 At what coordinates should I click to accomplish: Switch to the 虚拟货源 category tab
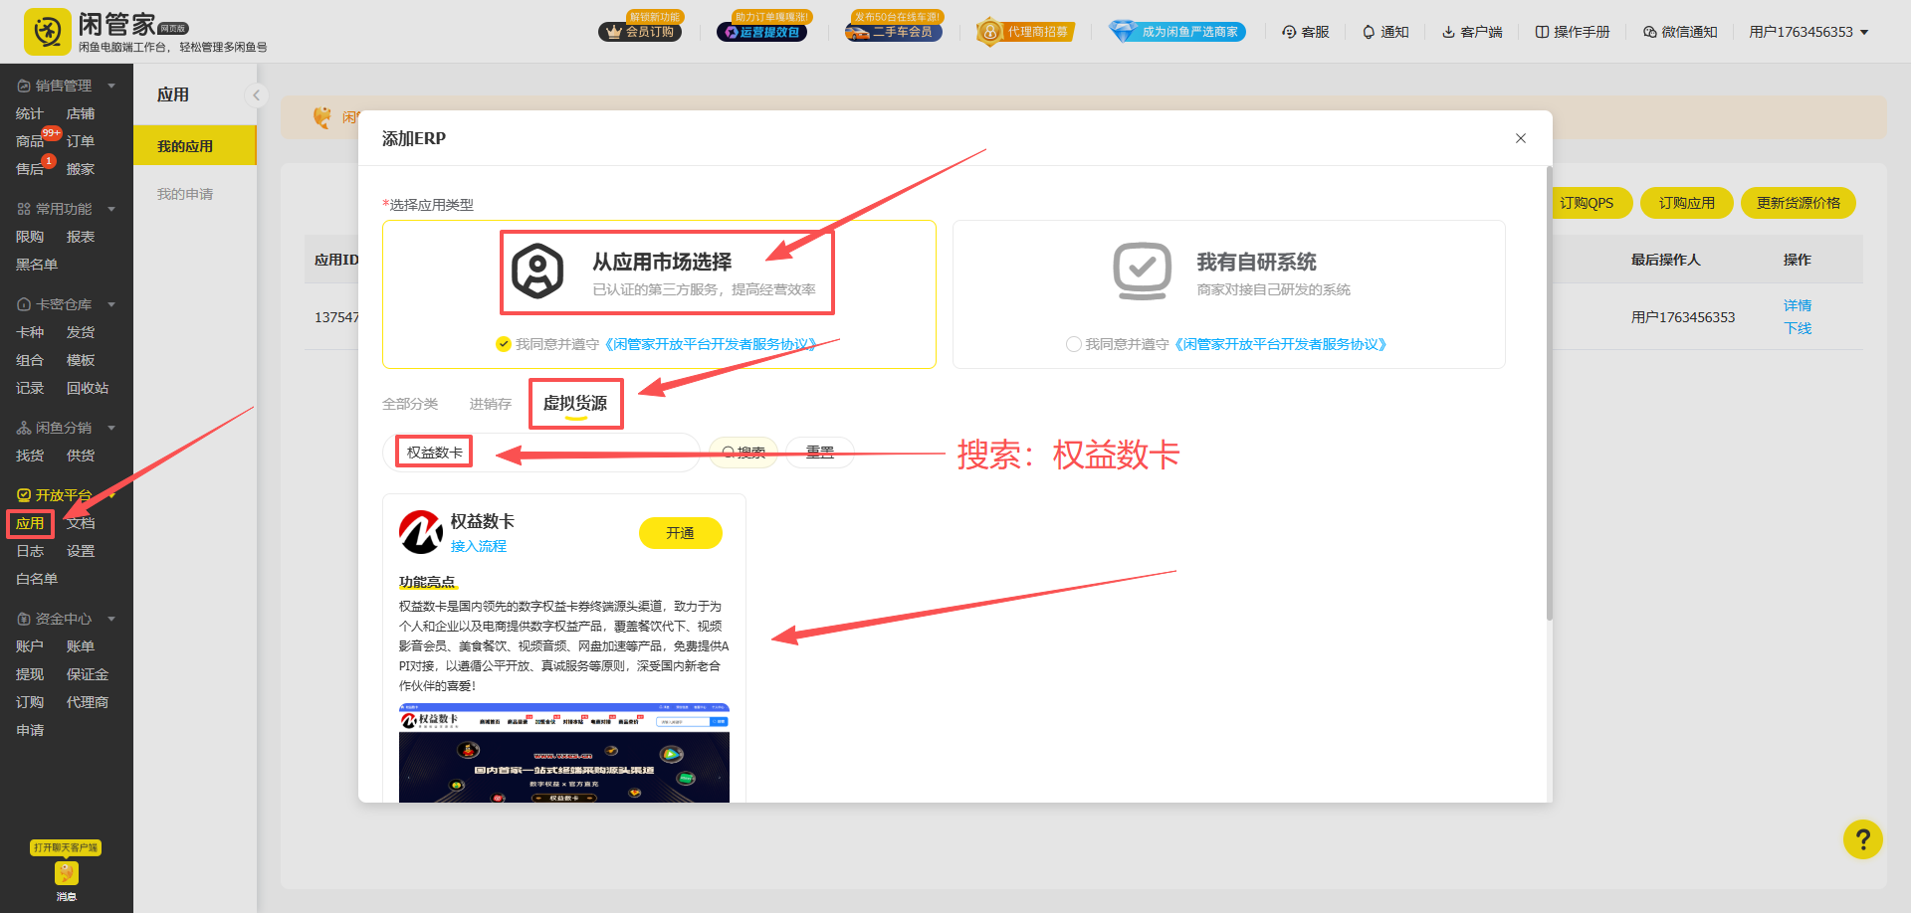point(575,403)
